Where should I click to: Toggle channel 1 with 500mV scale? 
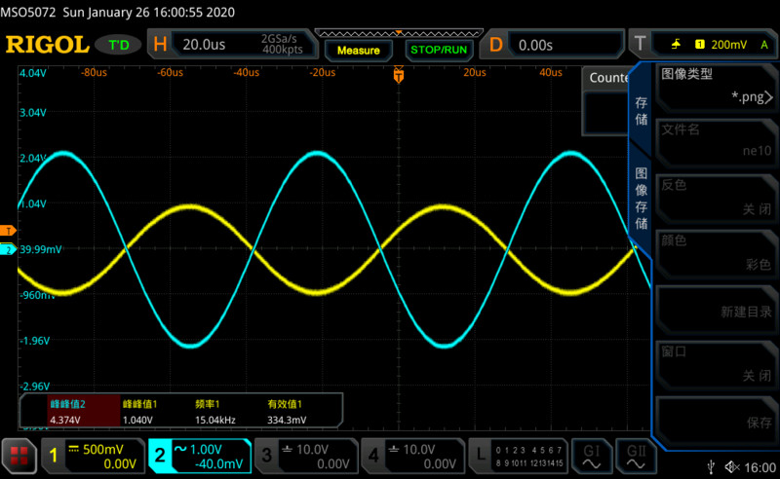92,455
